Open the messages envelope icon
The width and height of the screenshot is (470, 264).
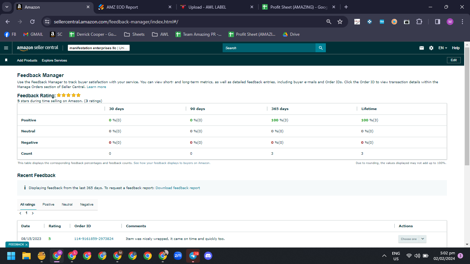(x=421, y=48)
